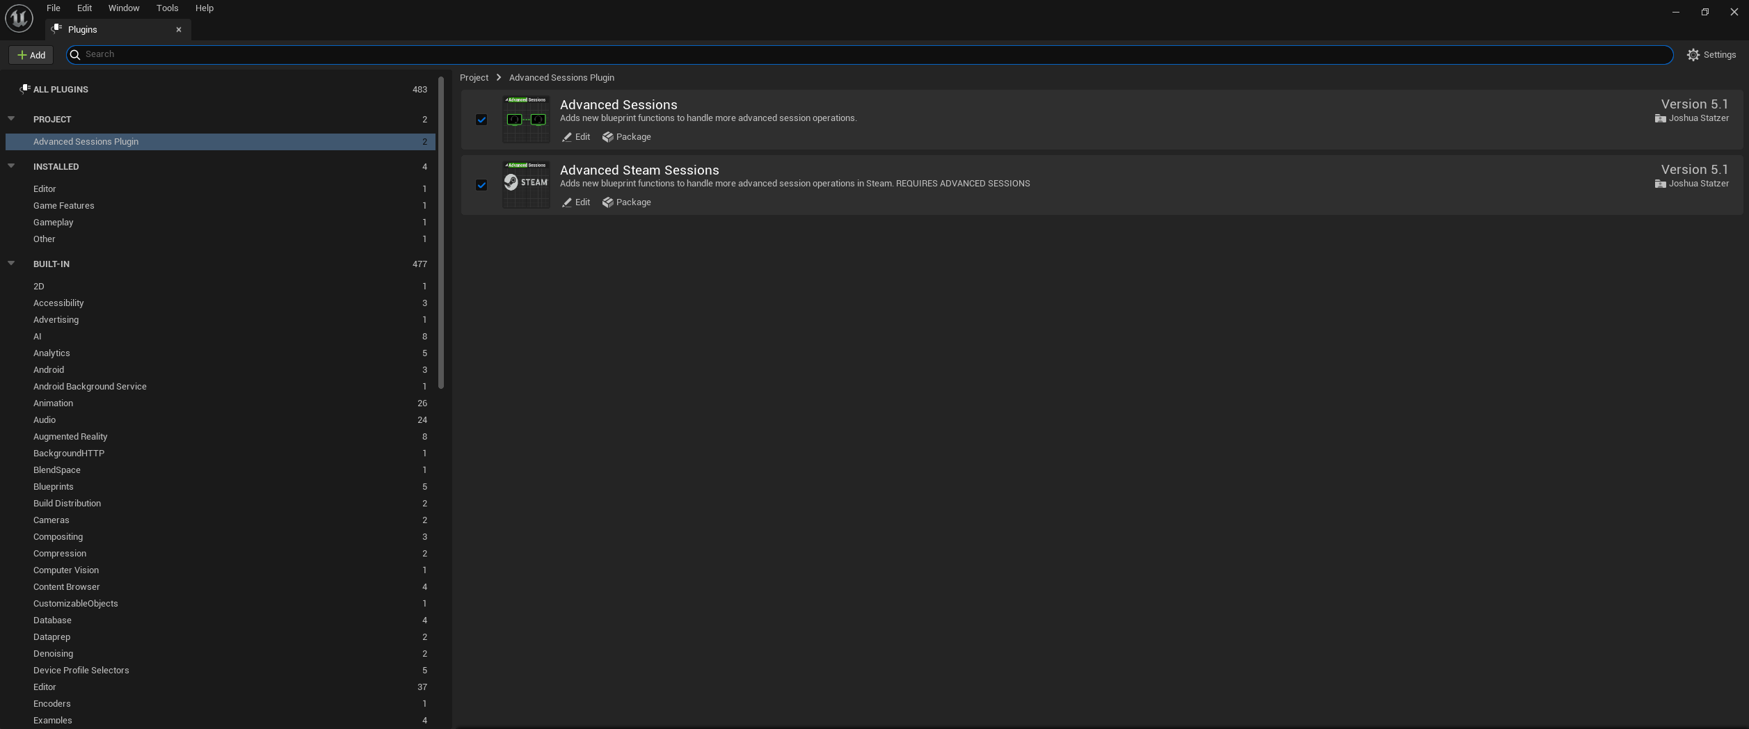Viewport: 1749px width, 729px height.
Task: Click the plus icon on the Add button
Action: pos(22,55)
